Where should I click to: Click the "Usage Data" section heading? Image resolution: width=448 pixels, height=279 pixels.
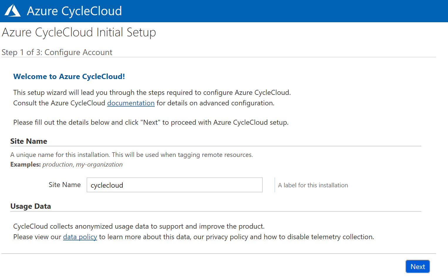tap(31, 206)
